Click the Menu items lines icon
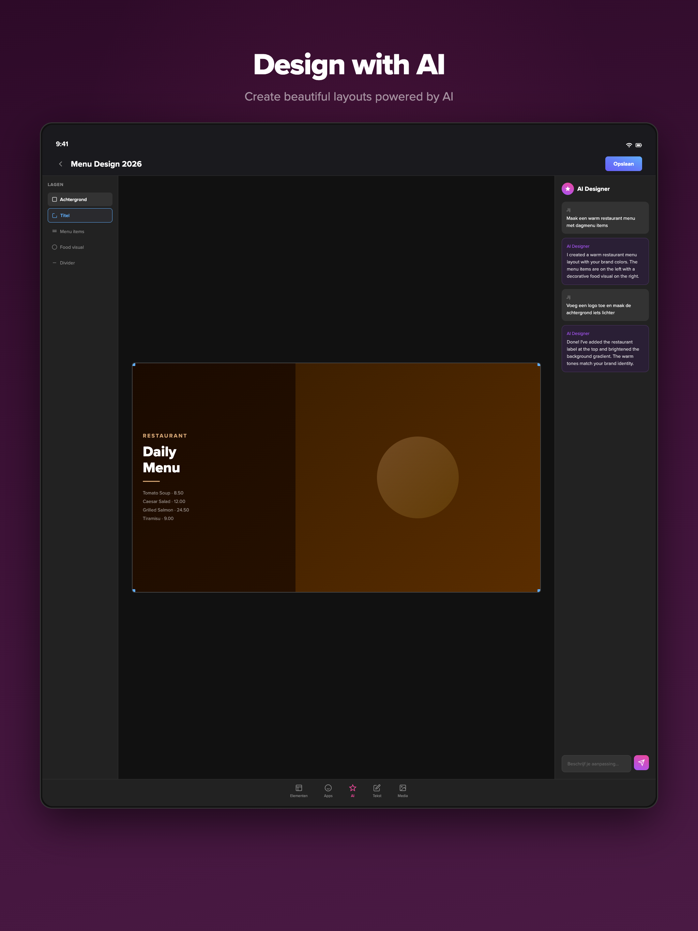 click(x=54, y=231)
